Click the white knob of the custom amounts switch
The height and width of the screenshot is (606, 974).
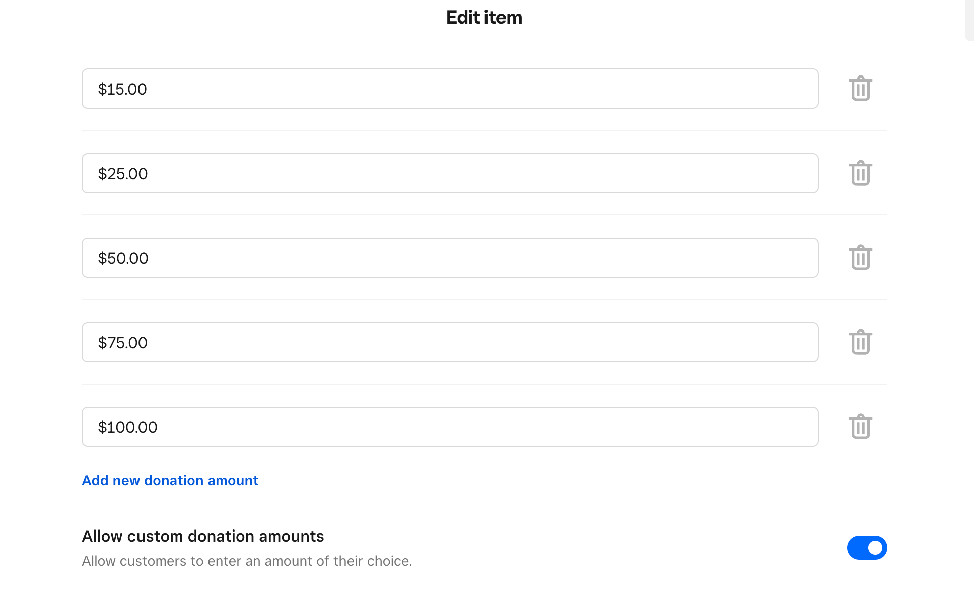pyautogui.click(x=875, y=548)
